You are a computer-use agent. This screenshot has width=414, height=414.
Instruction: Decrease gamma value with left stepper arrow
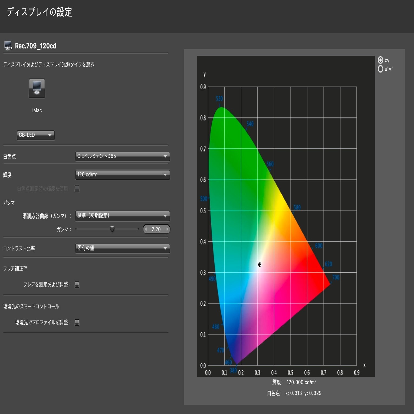pos(146,229)
